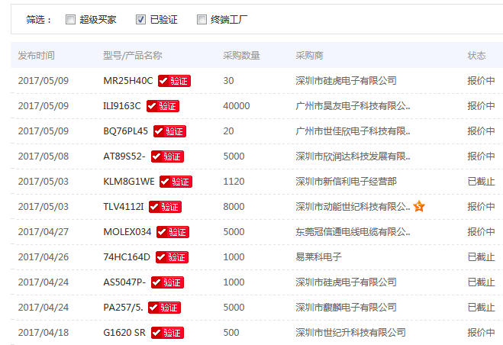The image size is (503, 345).
Task: Open the MR25H40C product entry
Action: tap(128, 81)
